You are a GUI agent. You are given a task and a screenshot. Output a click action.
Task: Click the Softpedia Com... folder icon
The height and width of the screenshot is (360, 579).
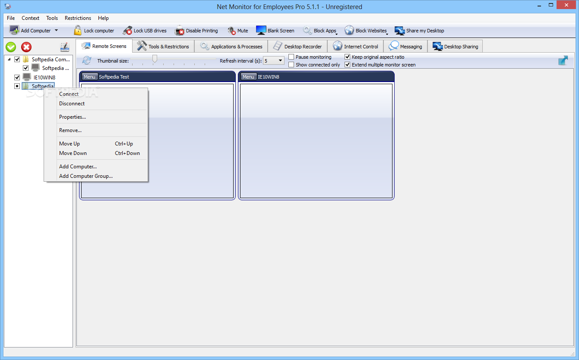pyautogui.click(x=26, y=59)
